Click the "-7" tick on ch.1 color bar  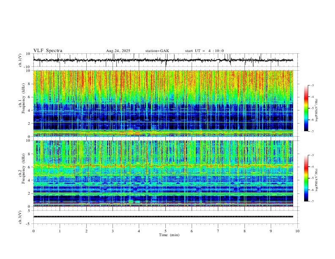pos(312,131)
